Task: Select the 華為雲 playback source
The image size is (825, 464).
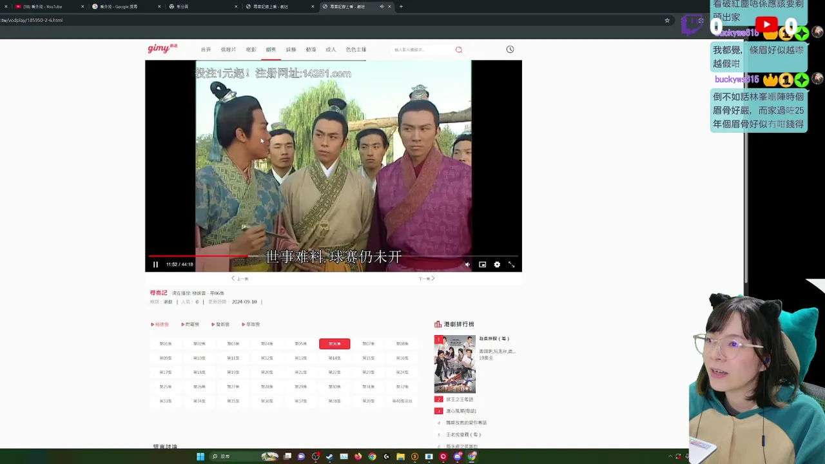Action: [251, 324]
